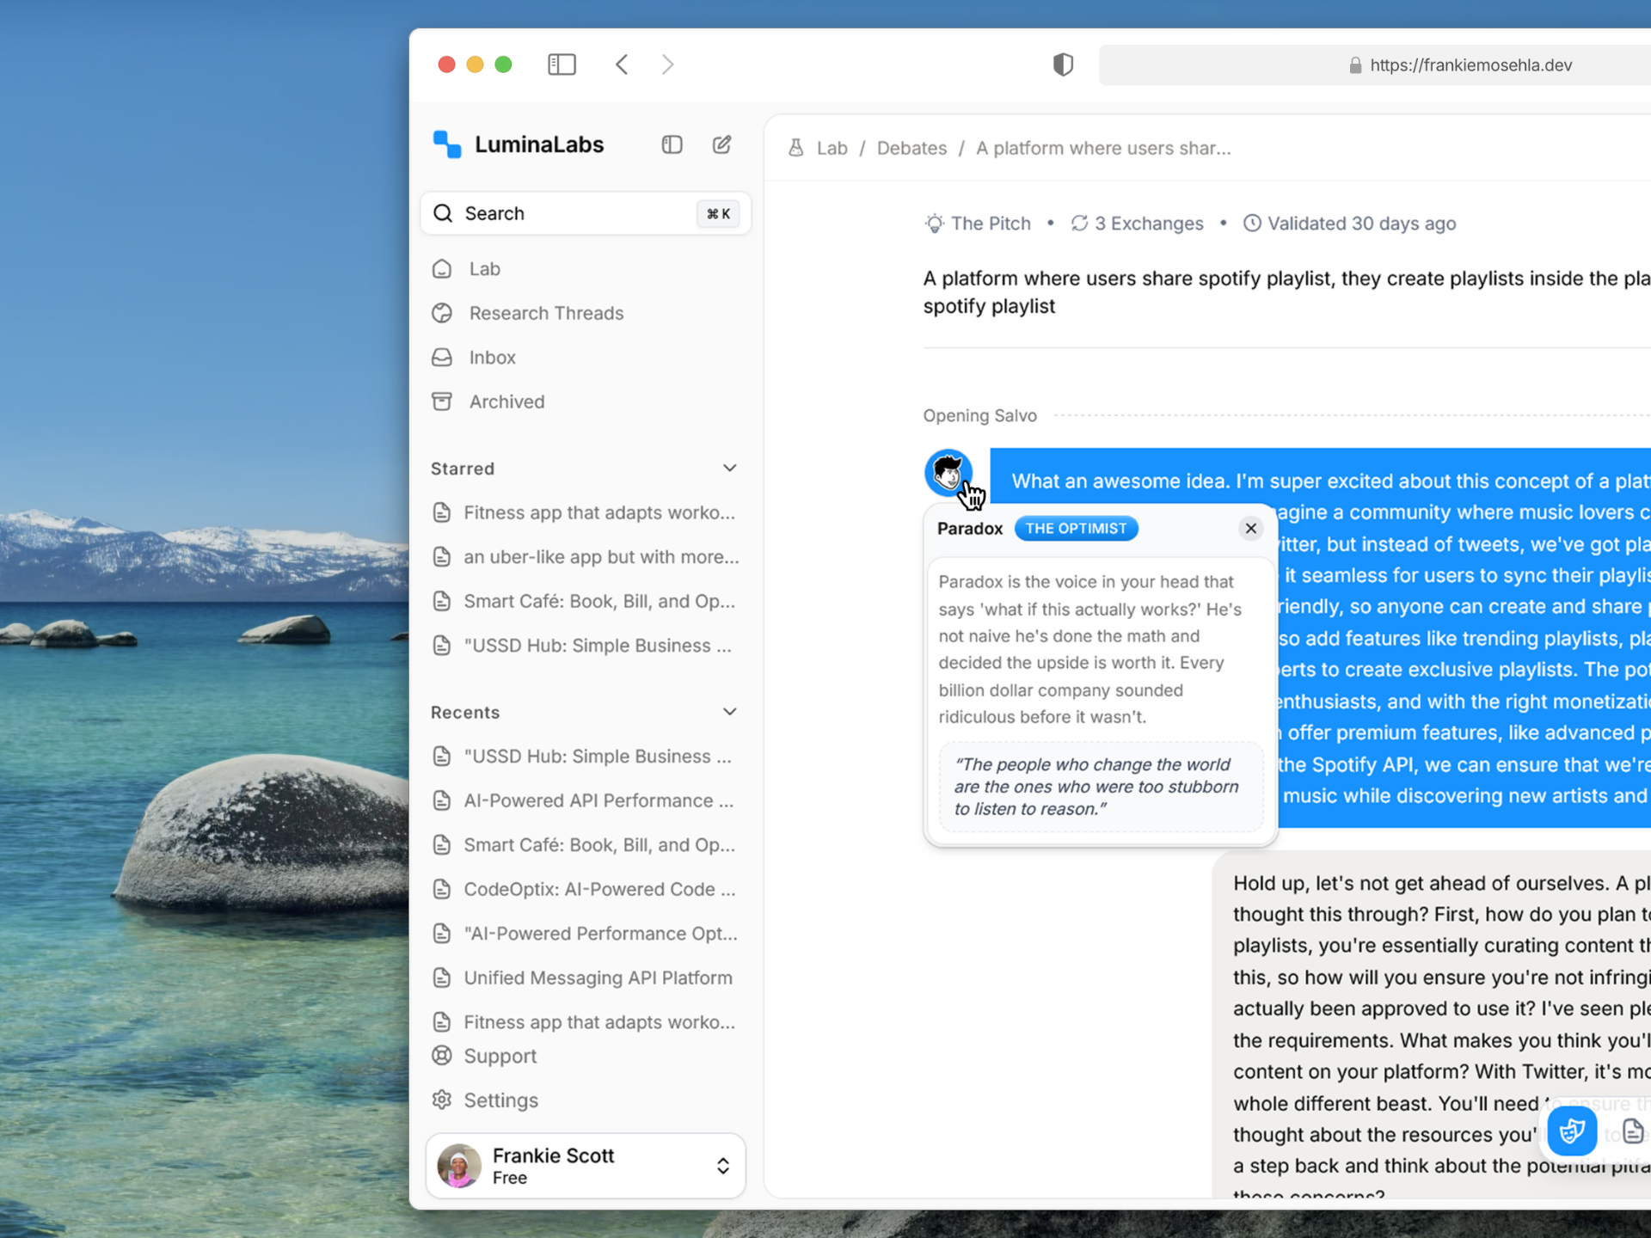Viewport: 1651px width, 1238px height.
Task: Click the document floating button
Action: tap(1632, 1131)
